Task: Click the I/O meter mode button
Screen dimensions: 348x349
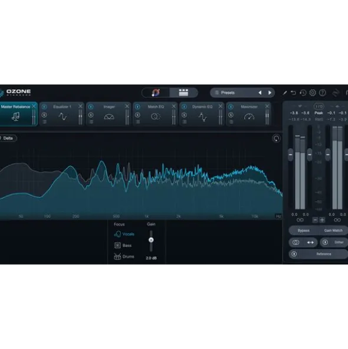Action: (319, 106)
